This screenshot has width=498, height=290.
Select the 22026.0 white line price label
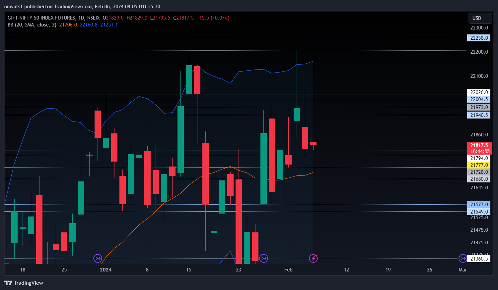click(479, 92)
